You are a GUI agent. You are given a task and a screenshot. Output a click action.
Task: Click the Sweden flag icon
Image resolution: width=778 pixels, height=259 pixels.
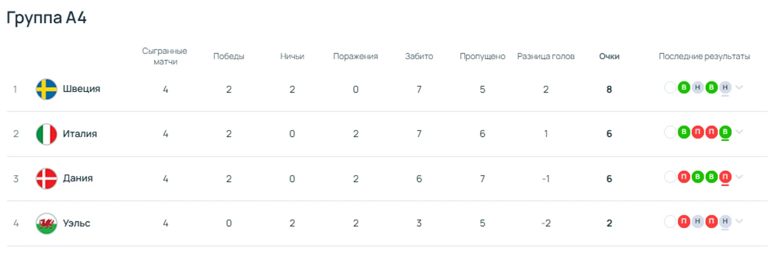(x=46, y=89)
